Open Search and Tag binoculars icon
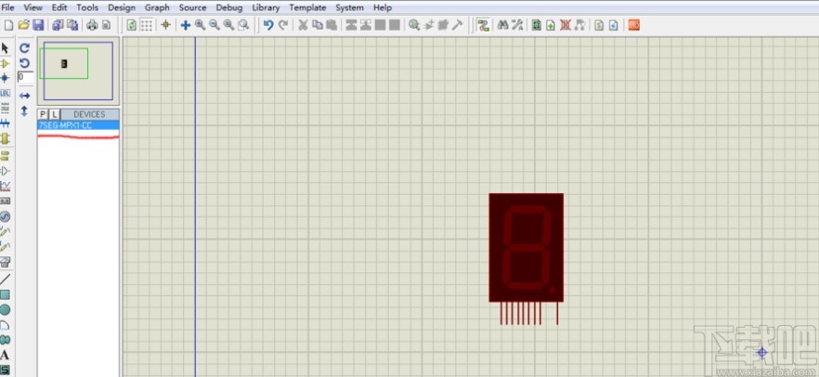819x377 pixels. (503, 25)
